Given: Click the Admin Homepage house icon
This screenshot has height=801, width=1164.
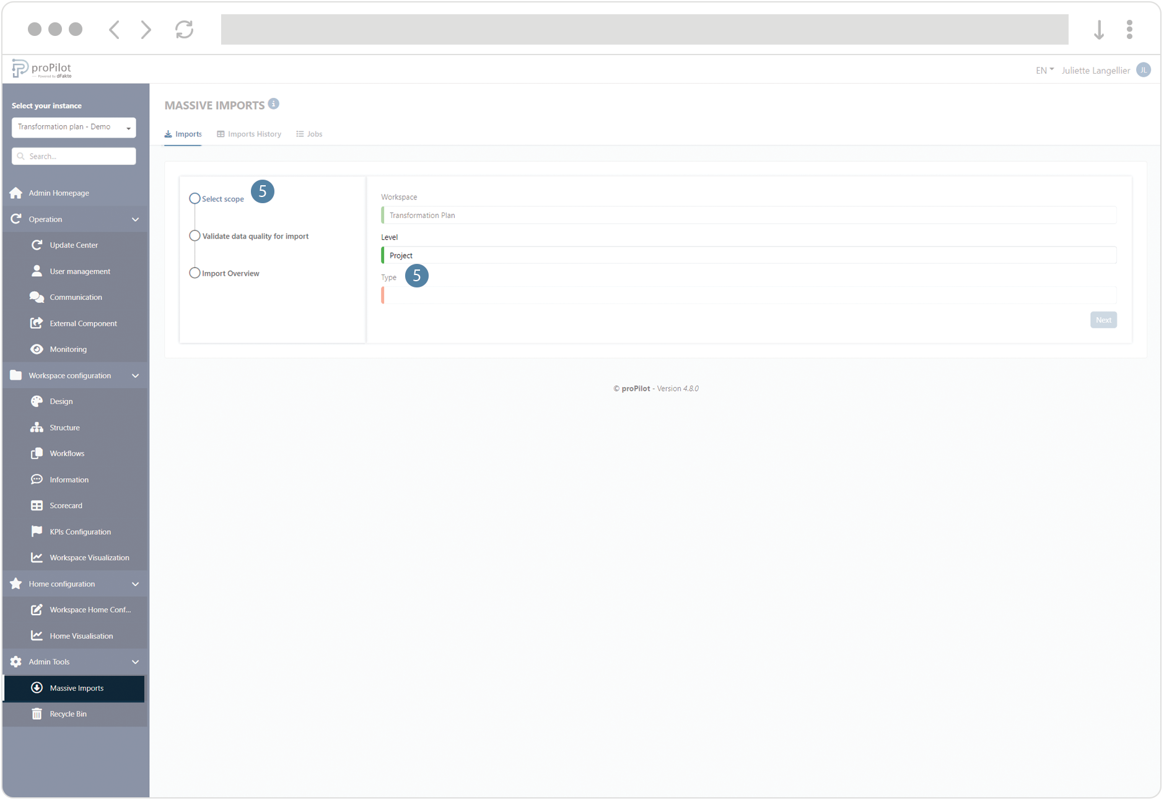Looking at the screenshot, I should click(x=16, y=193).
